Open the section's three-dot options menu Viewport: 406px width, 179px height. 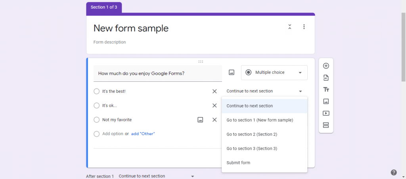point(304,27)
